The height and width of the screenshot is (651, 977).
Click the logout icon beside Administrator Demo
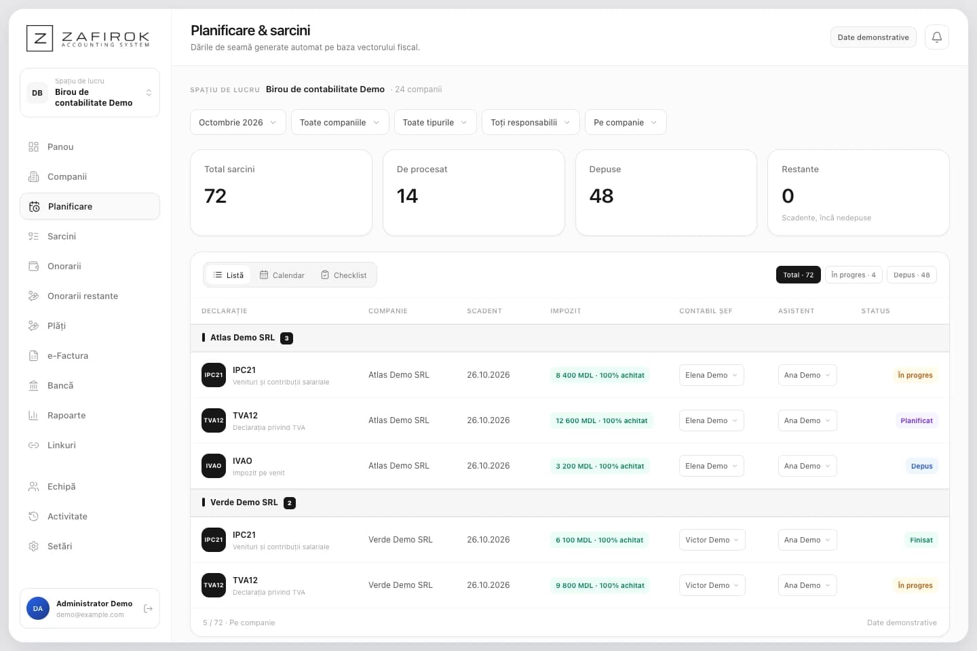(x=148, y=609)
